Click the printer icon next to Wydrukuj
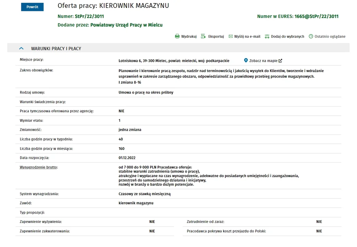The width and height of the screenshot is (357, 247). (x=177, y=36)
